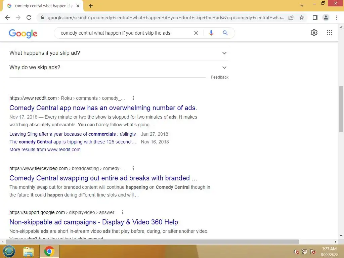This screenshot has height=258, width=344.
Task: Open more options for reddit.com result
Action: tap(133, 98)
